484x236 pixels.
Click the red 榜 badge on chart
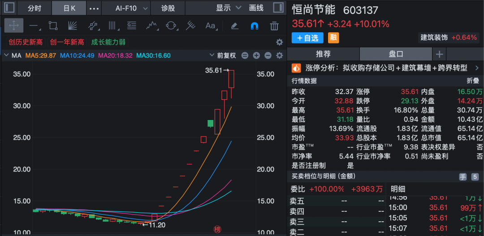[x=218, y=229]
